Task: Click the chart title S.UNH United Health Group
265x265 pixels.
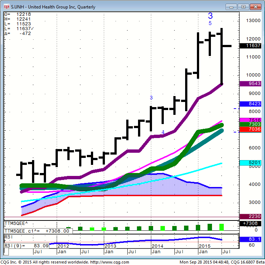Action: 53,7
